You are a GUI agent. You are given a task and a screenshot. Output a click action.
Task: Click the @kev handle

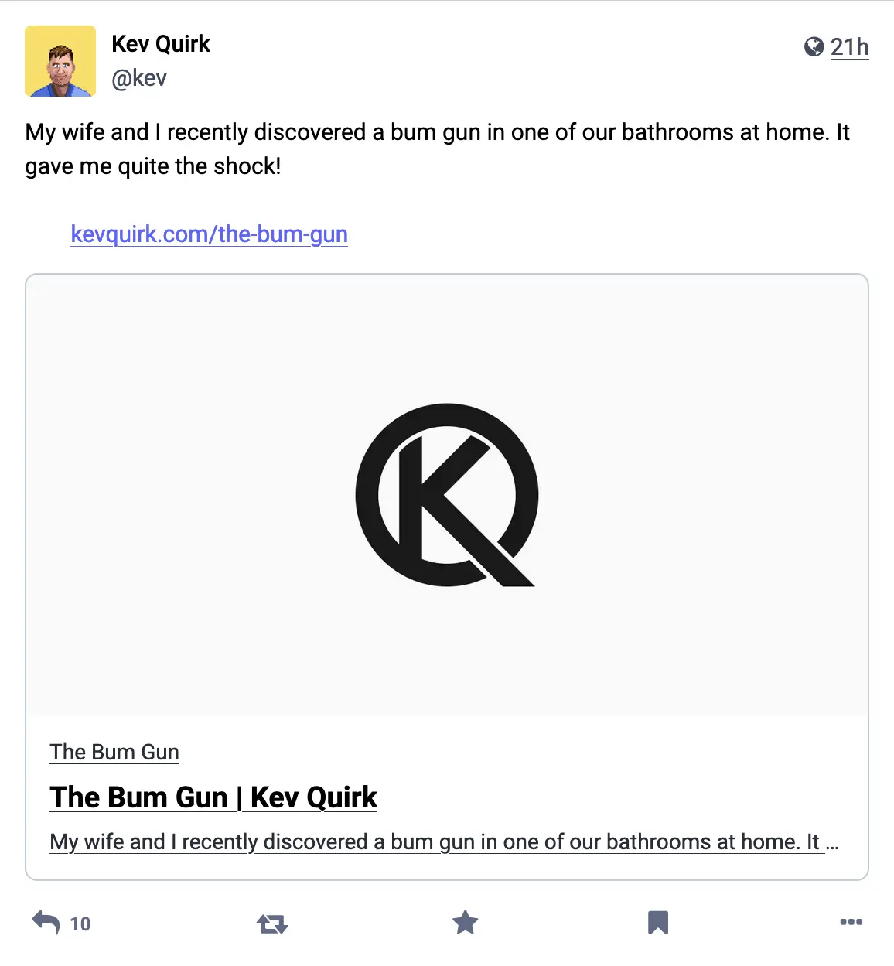tap(139, 78)
